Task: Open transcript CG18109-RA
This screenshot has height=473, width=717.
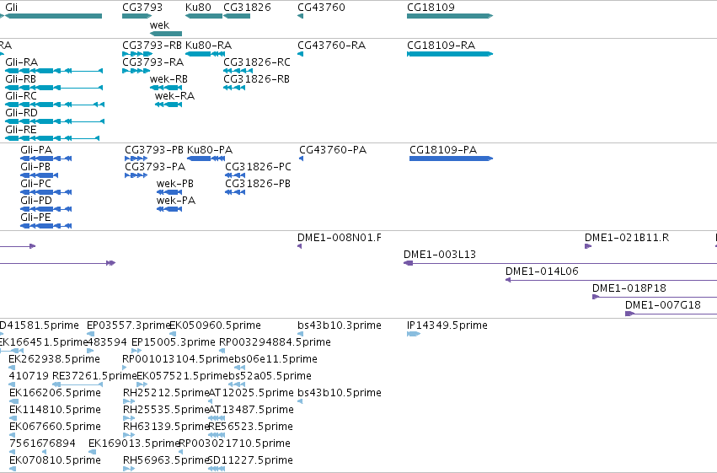Action: point(441,46)
